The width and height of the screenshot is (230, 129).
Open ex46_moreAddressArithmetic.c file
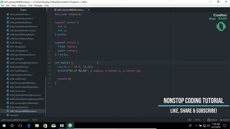click(x=24, y=27)
